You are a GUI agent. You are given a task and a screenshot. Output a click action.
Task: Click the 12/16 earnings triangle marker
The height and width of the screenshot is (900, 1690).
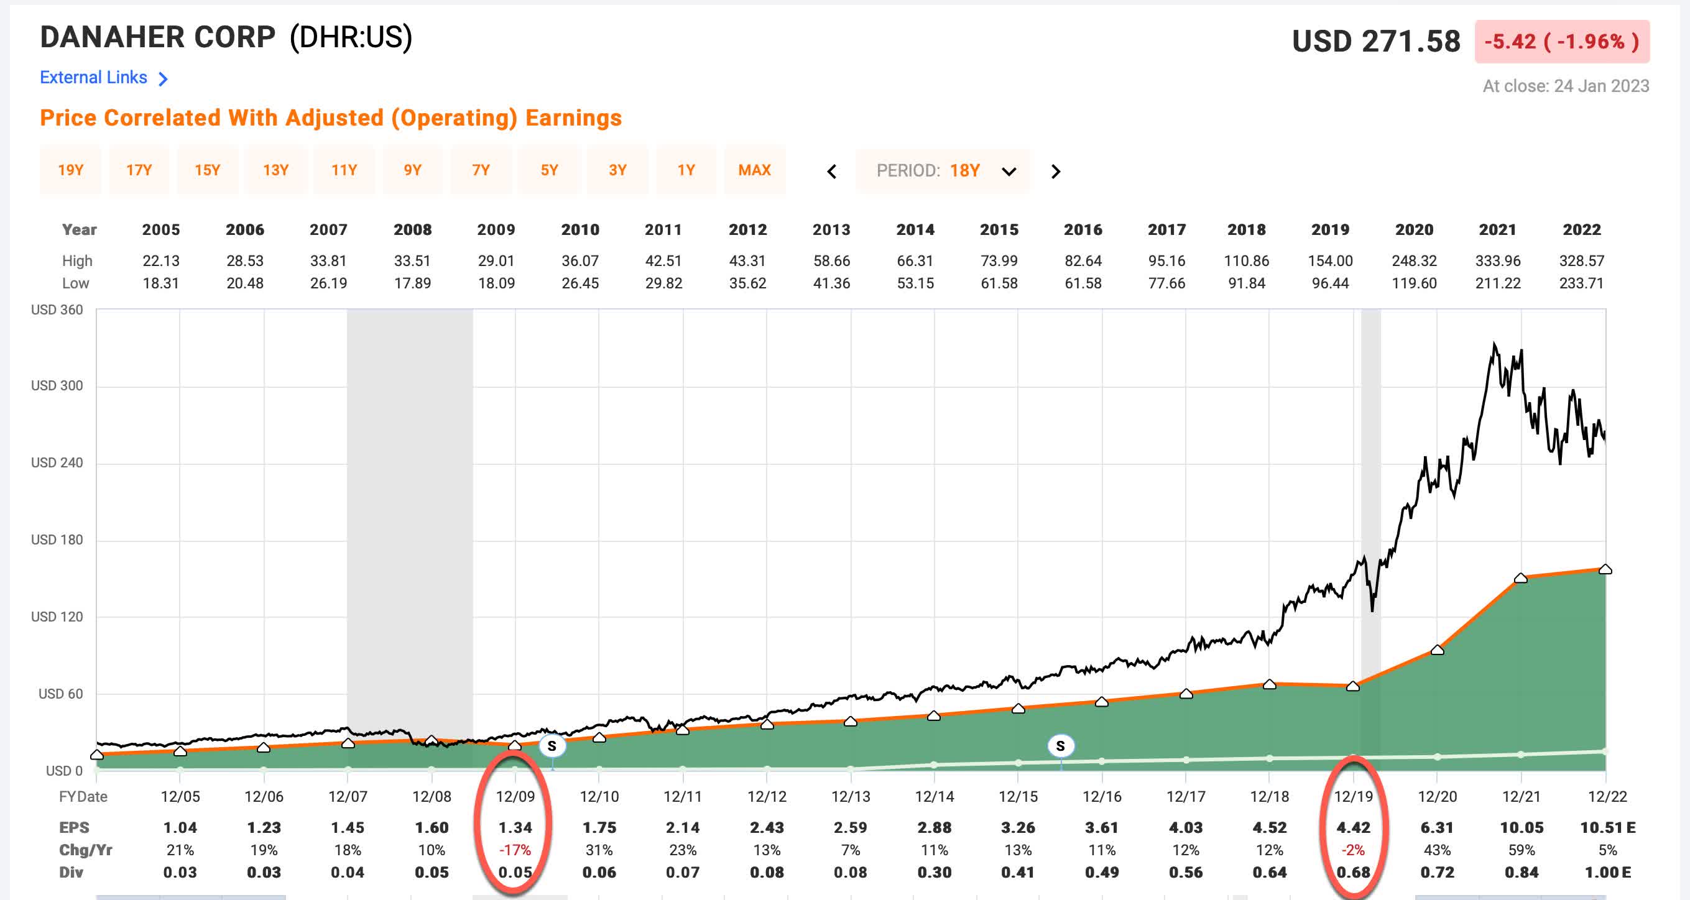point(1102,702)
